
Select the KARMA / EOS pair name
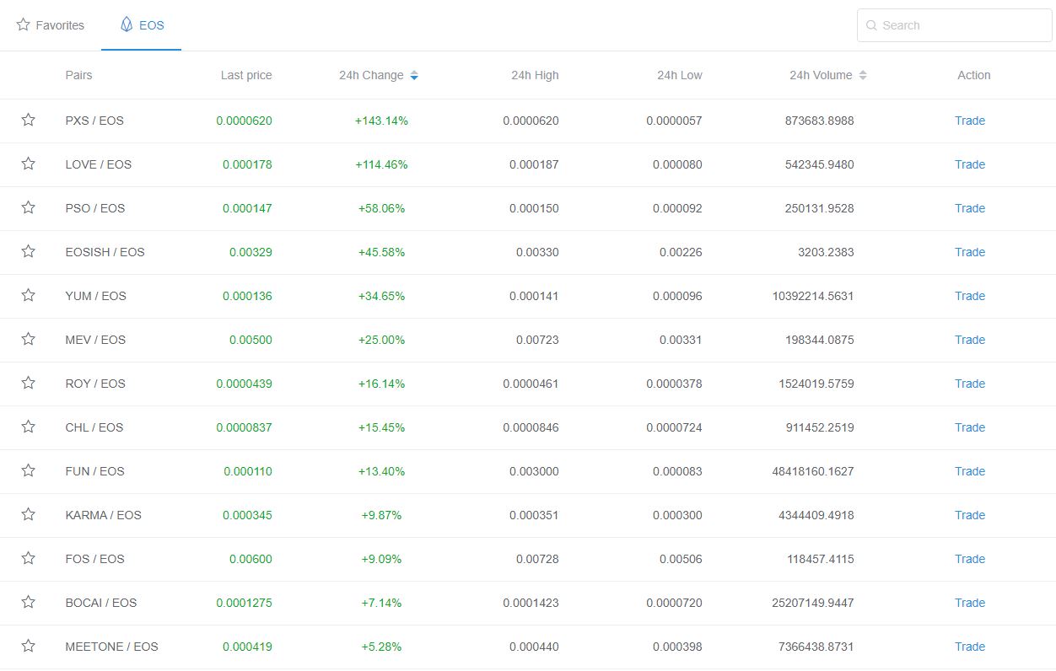pos(104,515)
